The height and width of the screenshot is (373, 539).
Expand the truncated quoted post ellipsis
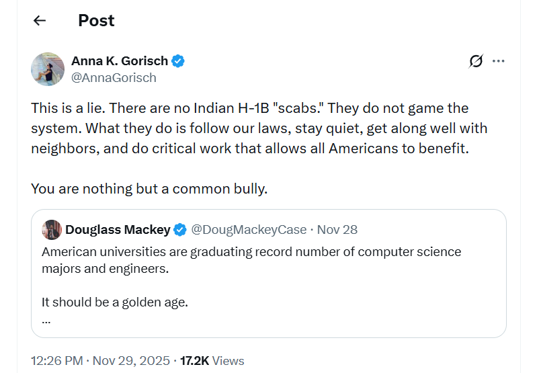tap(46, 320)
